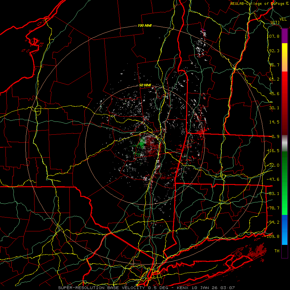Click the 100 NMI range ring label
Image resolution: width=290 pixels, height=290 pixels.
(x=145, y=25)
